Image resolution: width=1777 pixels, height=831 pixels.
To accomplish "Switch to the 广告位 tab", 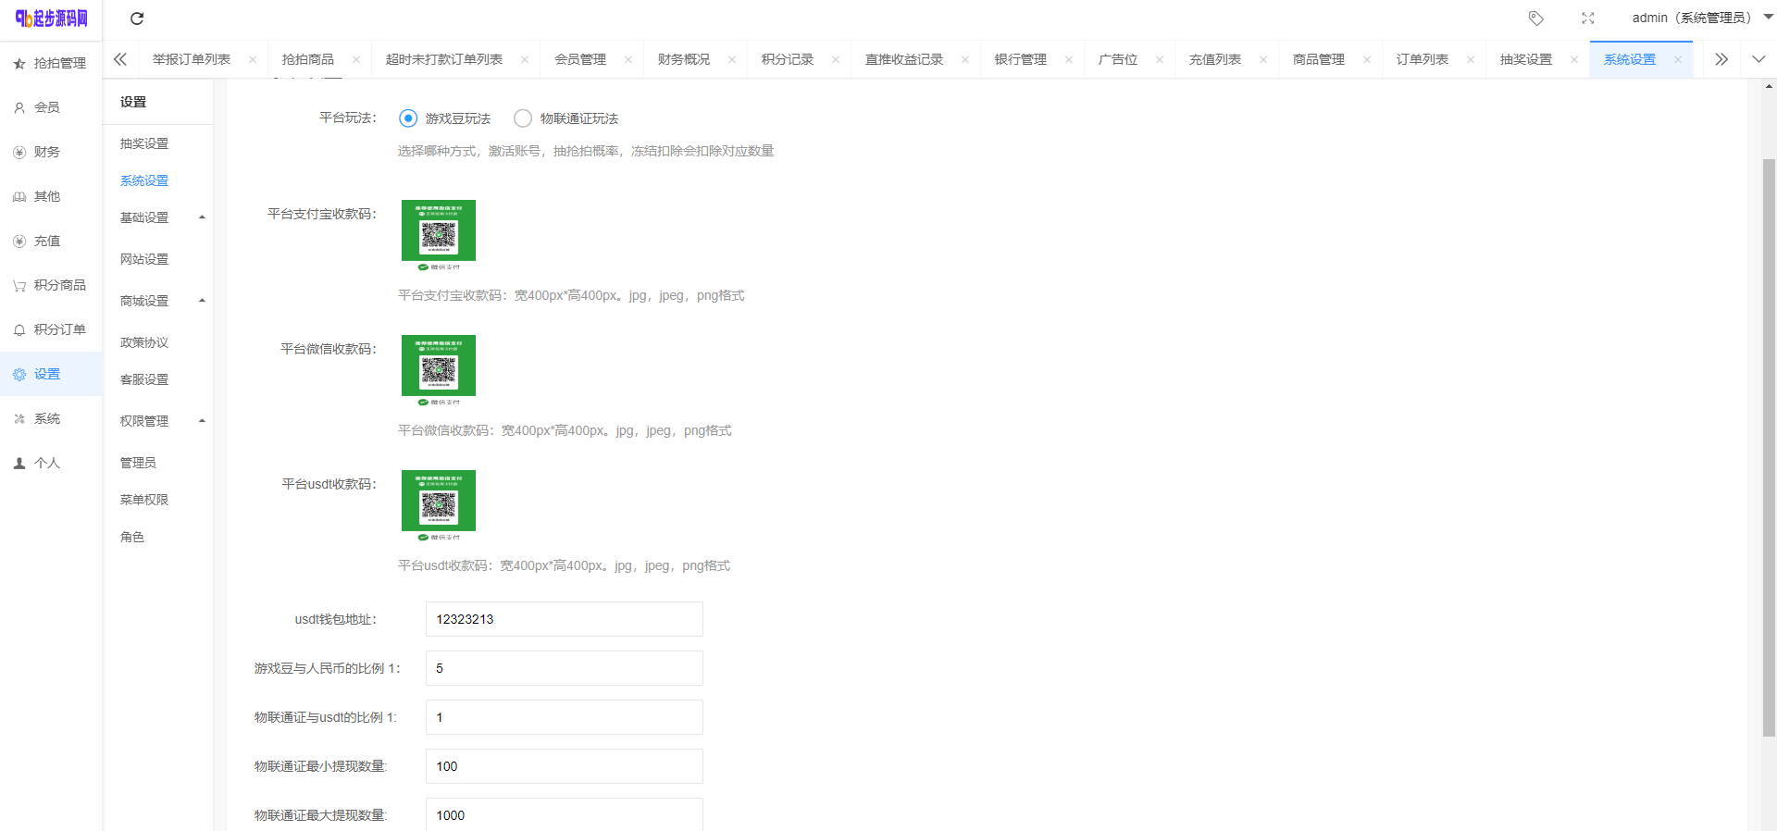I will (x=1118, y=59).
